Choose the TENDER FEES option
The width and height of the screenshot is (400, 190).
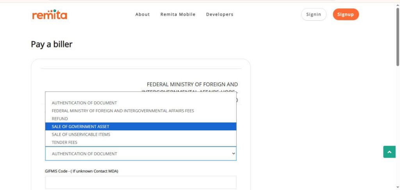click(141, 142)
